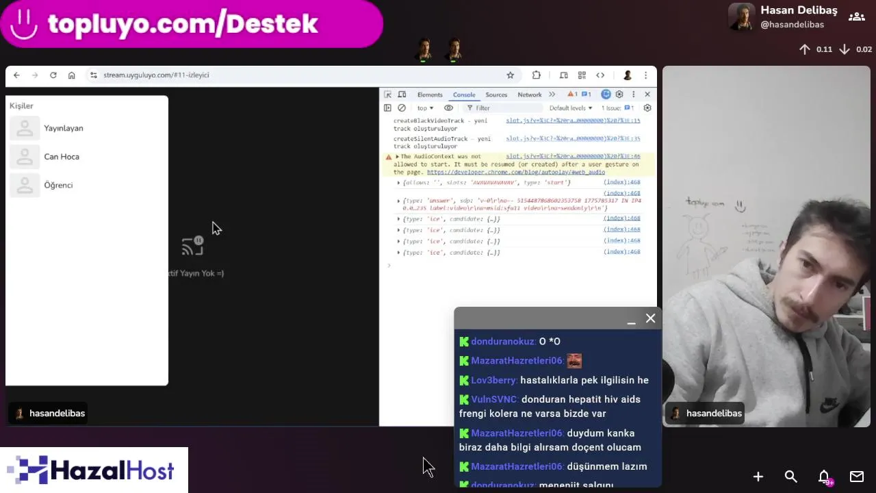Select 'Yayınlayan' in the Kişiler list
The width and height of the screenshot is (876, 493).
point(64,128)
